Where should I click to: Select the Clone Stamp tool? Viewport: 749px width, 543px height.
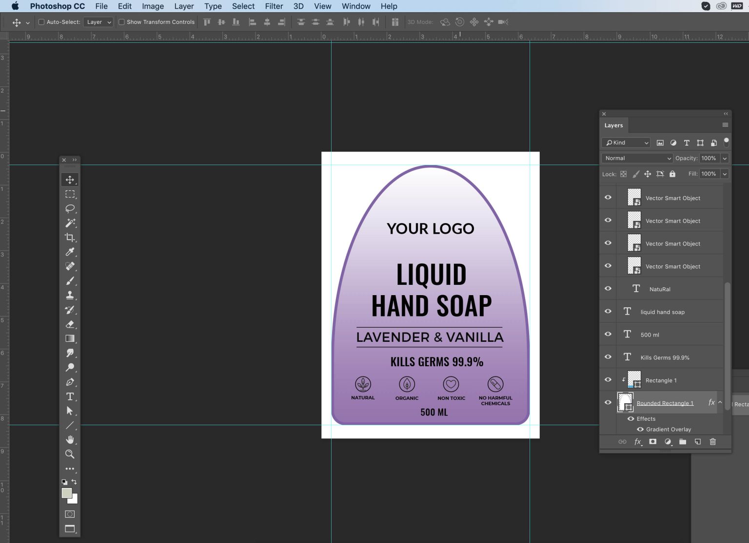pos(70,295)
